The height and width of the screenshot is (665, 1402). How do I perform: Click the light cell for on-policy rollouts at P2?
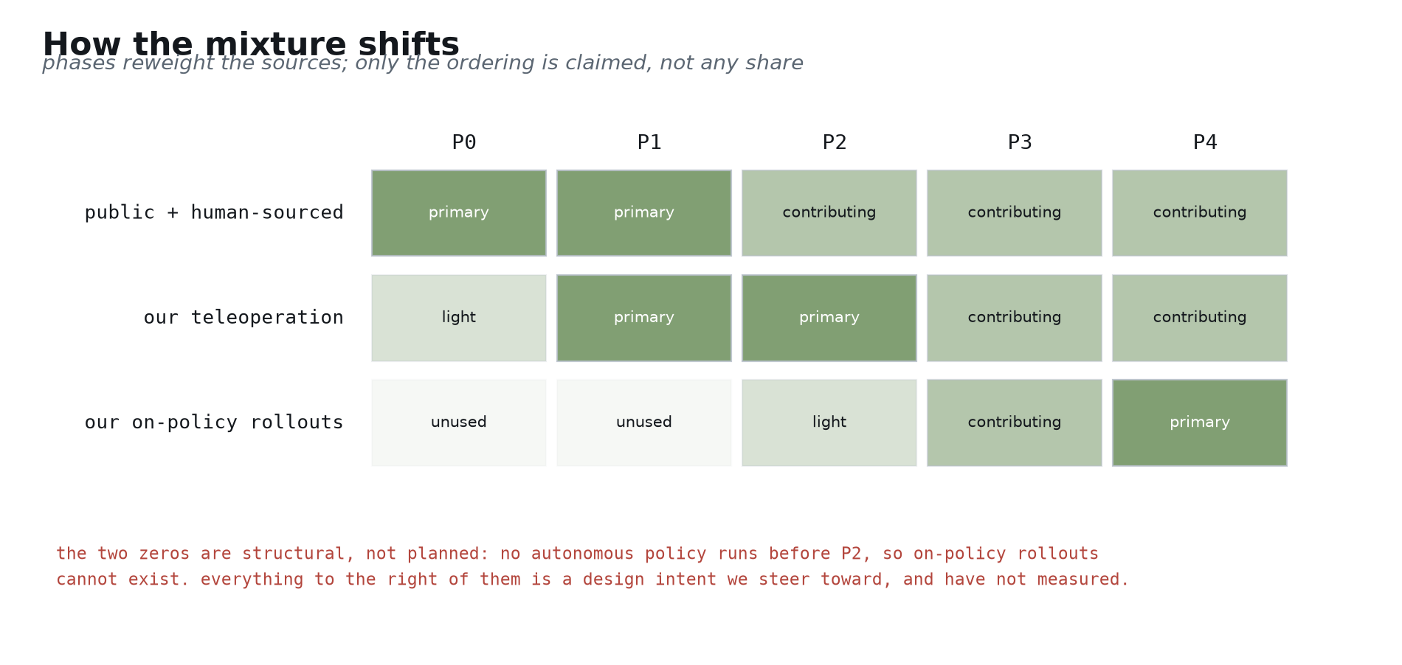(829, 422)
